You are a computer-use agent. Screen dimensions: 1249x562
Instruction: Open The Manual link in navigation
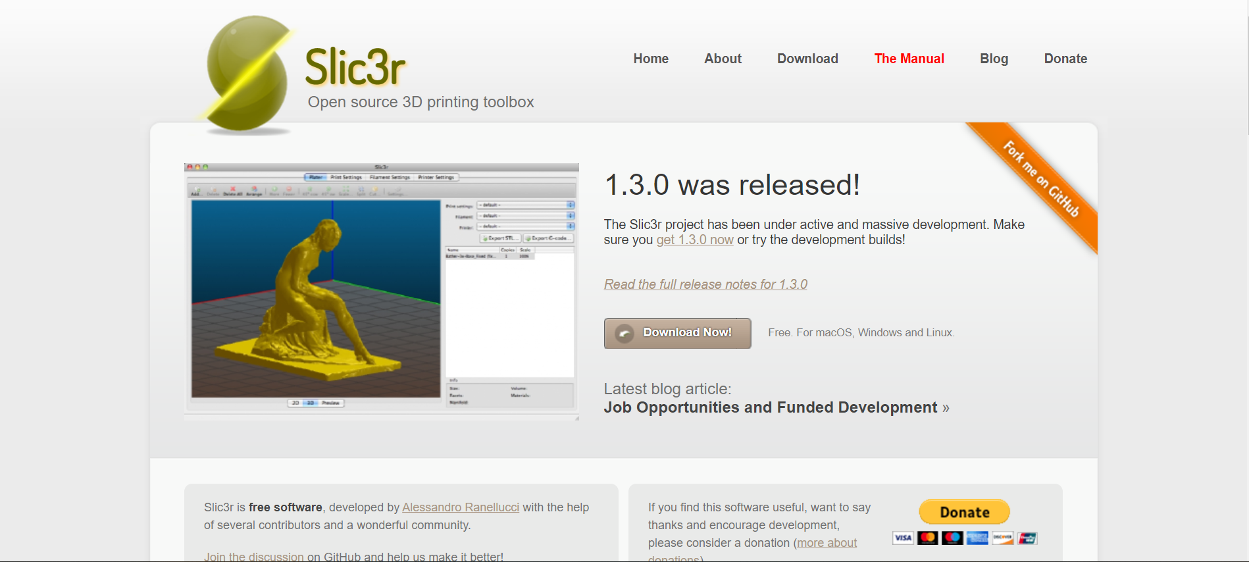tap(909, 59)
